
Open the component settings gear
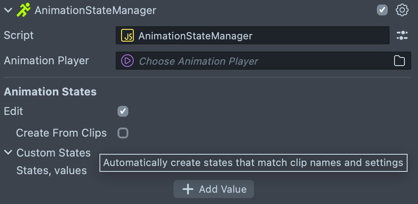402,10
